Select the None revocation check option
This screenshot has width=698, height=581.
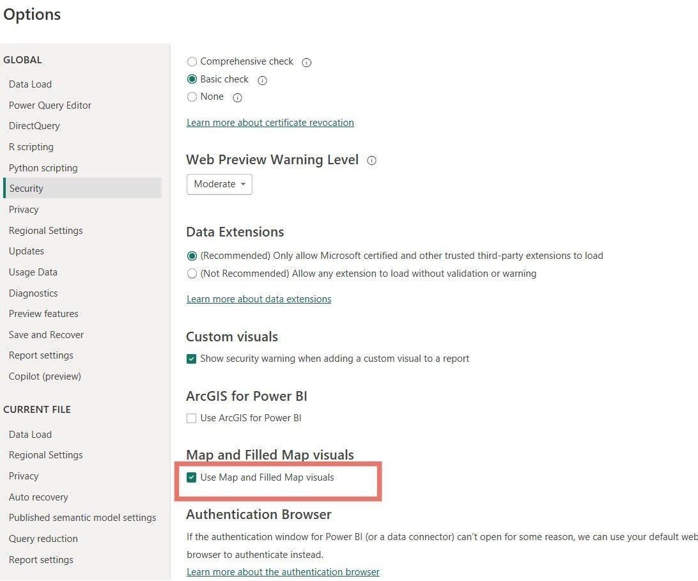click(x=192, y=97)
